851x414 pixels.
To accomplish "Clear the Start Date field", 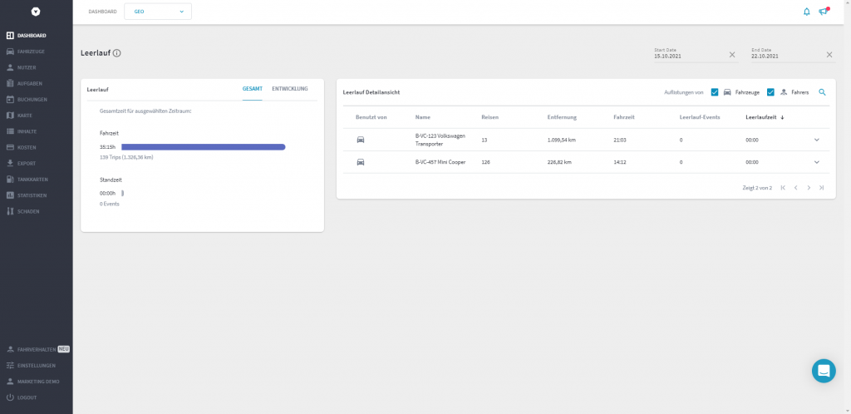I will point(732,55).
